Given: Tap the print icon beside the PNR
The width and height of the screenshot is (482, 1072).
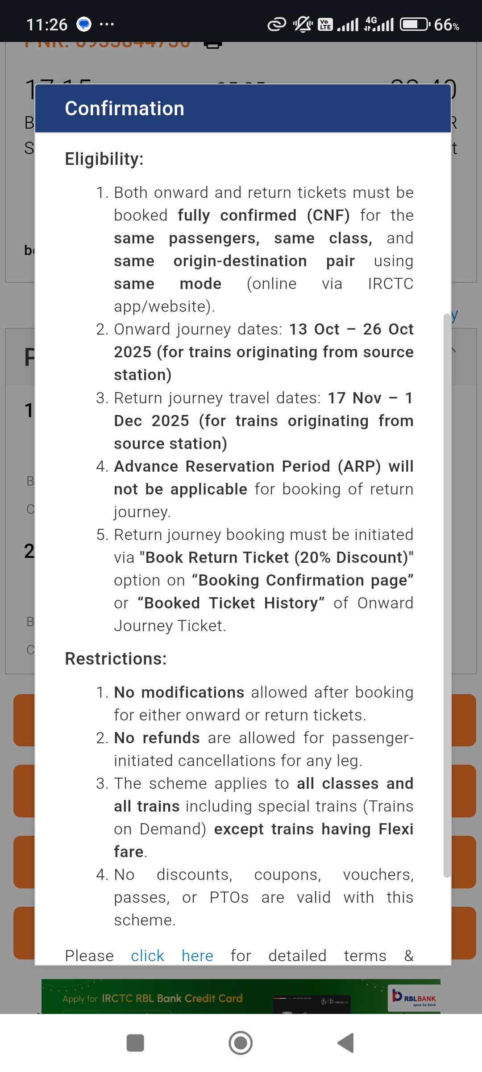Looking at the screenshot, I should pyautogui.click(x=213, y=44).
